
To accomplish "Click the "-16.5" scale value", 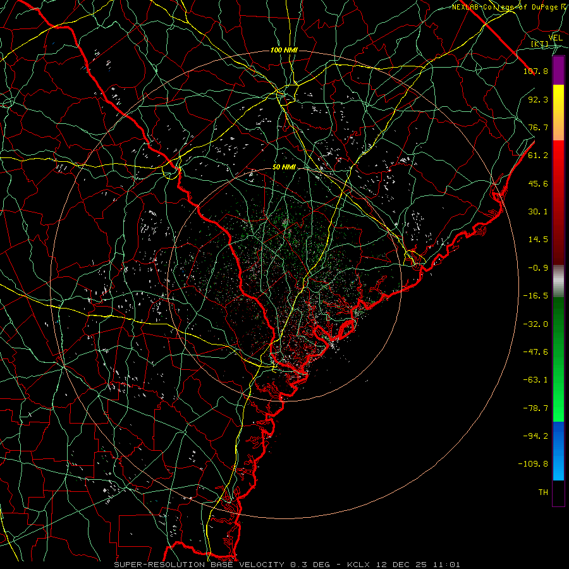I will pos(535,296).
